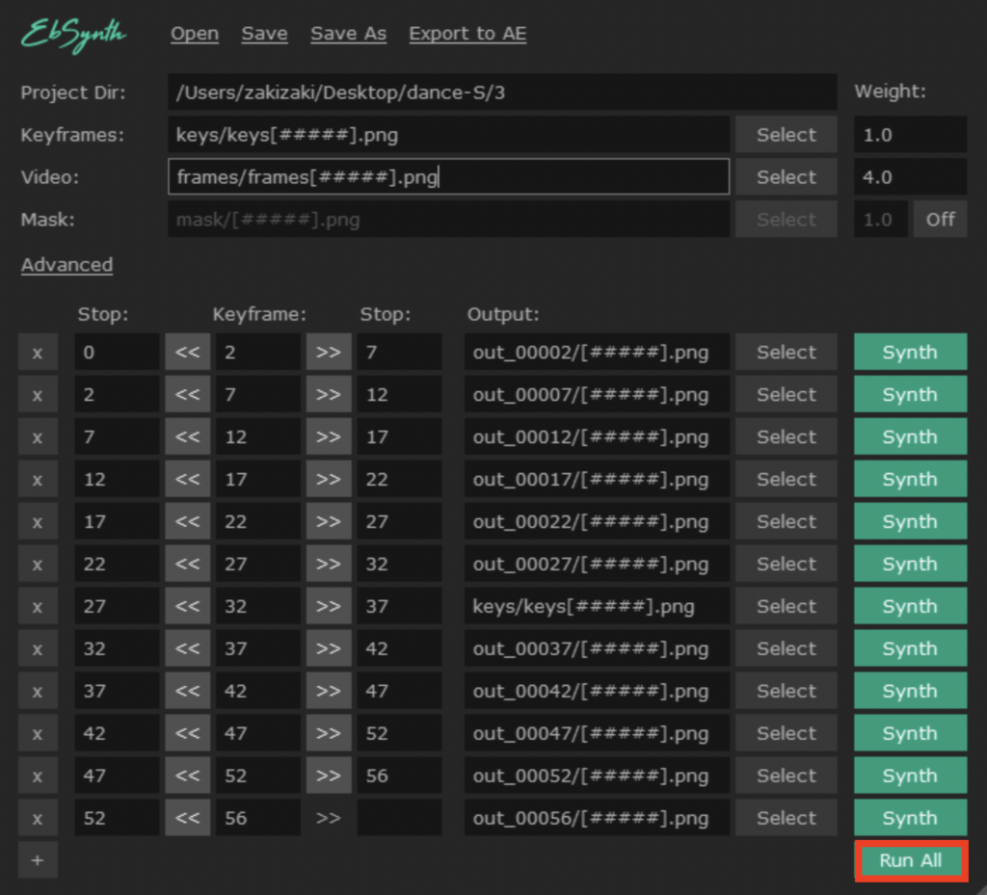Click the << arrow beside keyframe 42
This screenshot has height=895, width=987.
187,692
